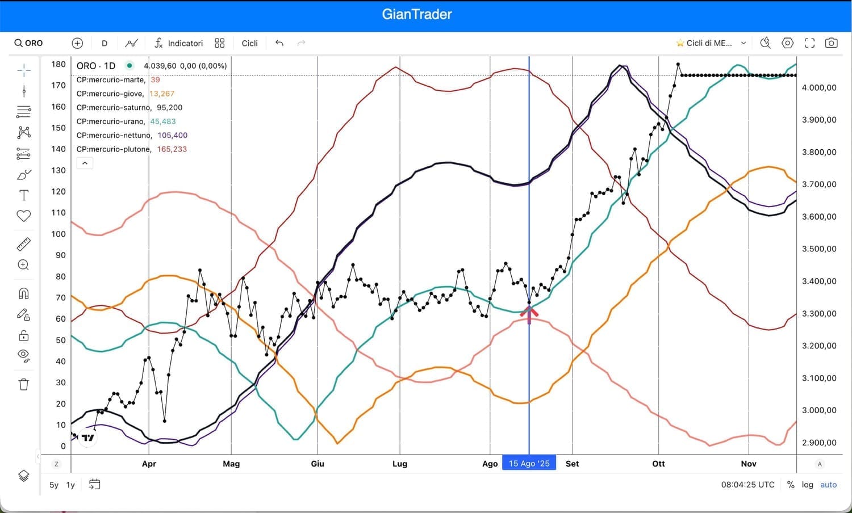Take a chart snapshot with the camera
The height and width of the screenshot is (513, 852).
pyautogui.click(x=831, y=43)
